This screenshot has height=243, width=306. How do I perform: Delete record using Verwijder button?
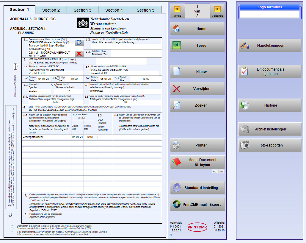(197, 89)
